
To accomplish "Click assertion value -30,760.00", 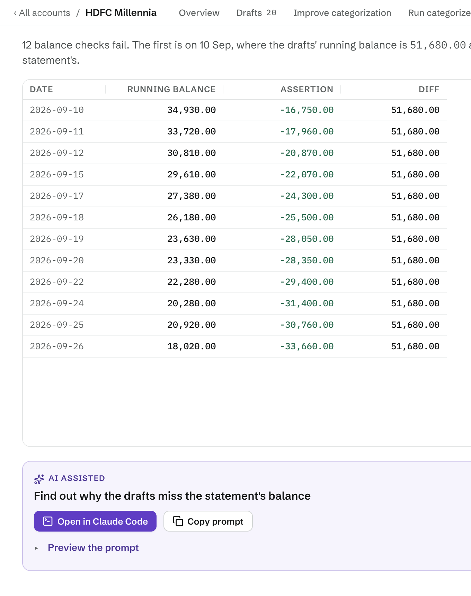I will click(x=307, y=325).
